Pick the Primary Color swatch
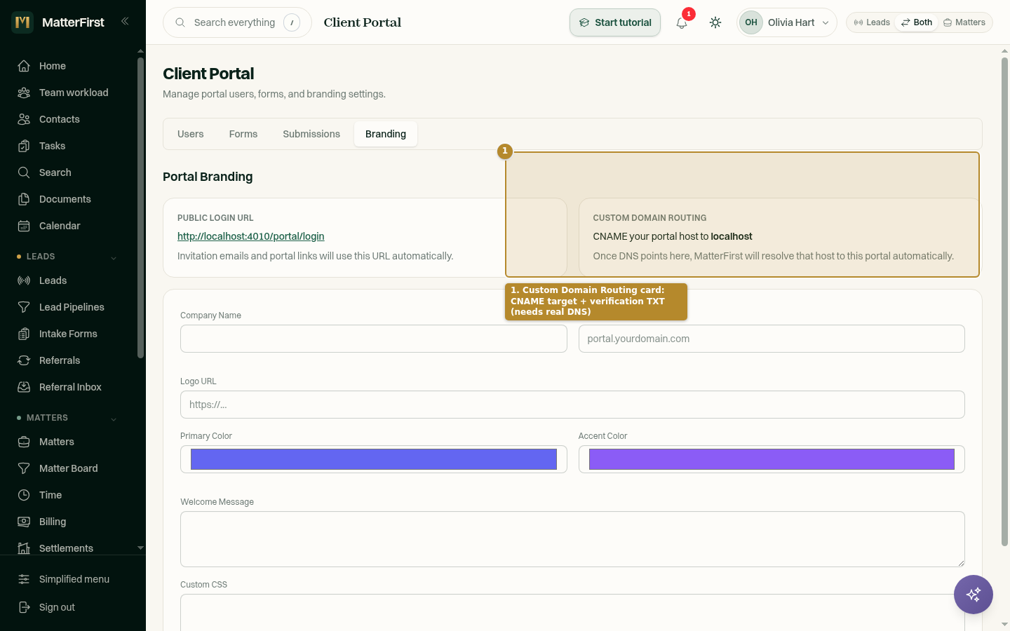The image size is (1010, 631). click(374, 459)
